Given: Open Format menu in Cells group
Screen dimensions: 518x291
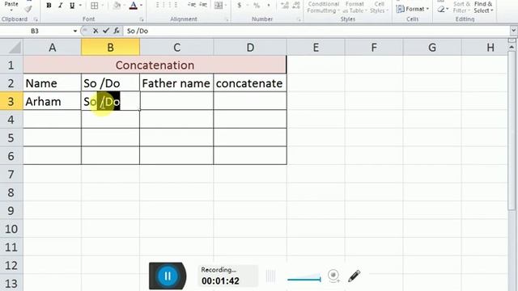Looking at the screenshot, I should [412, 9].
